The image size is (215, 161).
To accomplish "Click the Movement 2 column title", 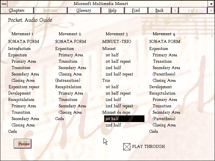I will pyautogui.click(x=70, y=34).
